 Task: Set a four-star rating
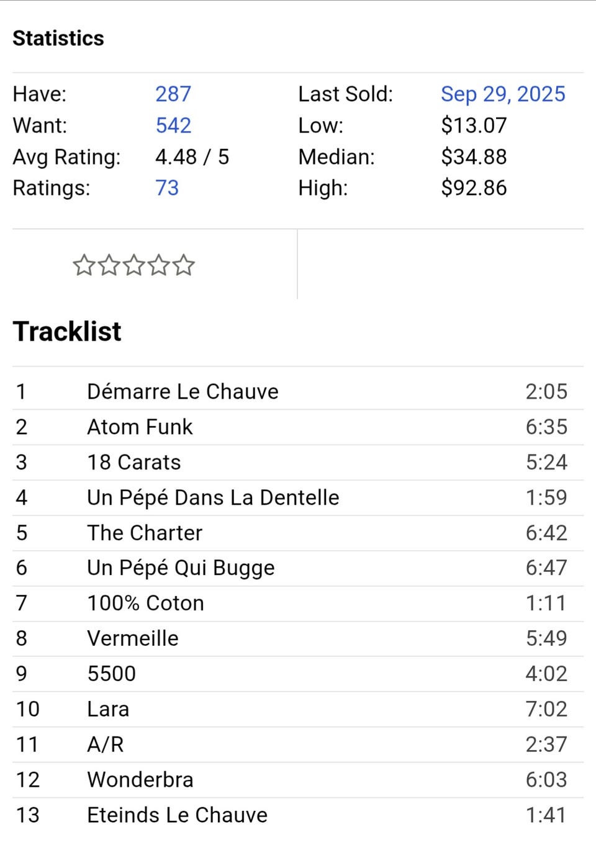[x=158, y=266]
